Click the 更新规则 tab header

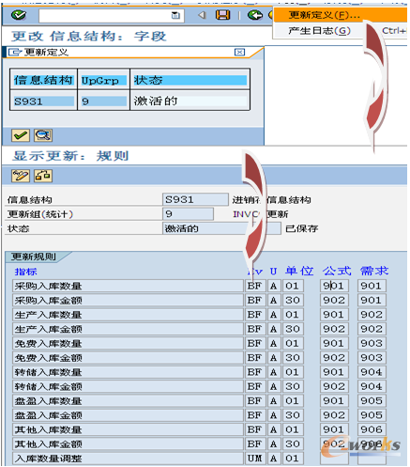pos(34,257)
